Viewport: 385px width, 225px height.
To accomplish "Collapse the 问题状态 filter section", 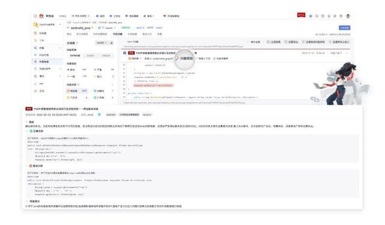I will coord(112,85).
